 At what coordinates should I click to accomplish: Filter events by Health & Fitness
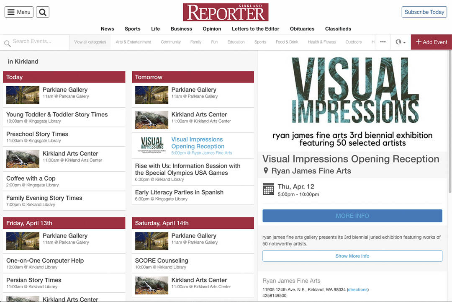tap(322, 42)
